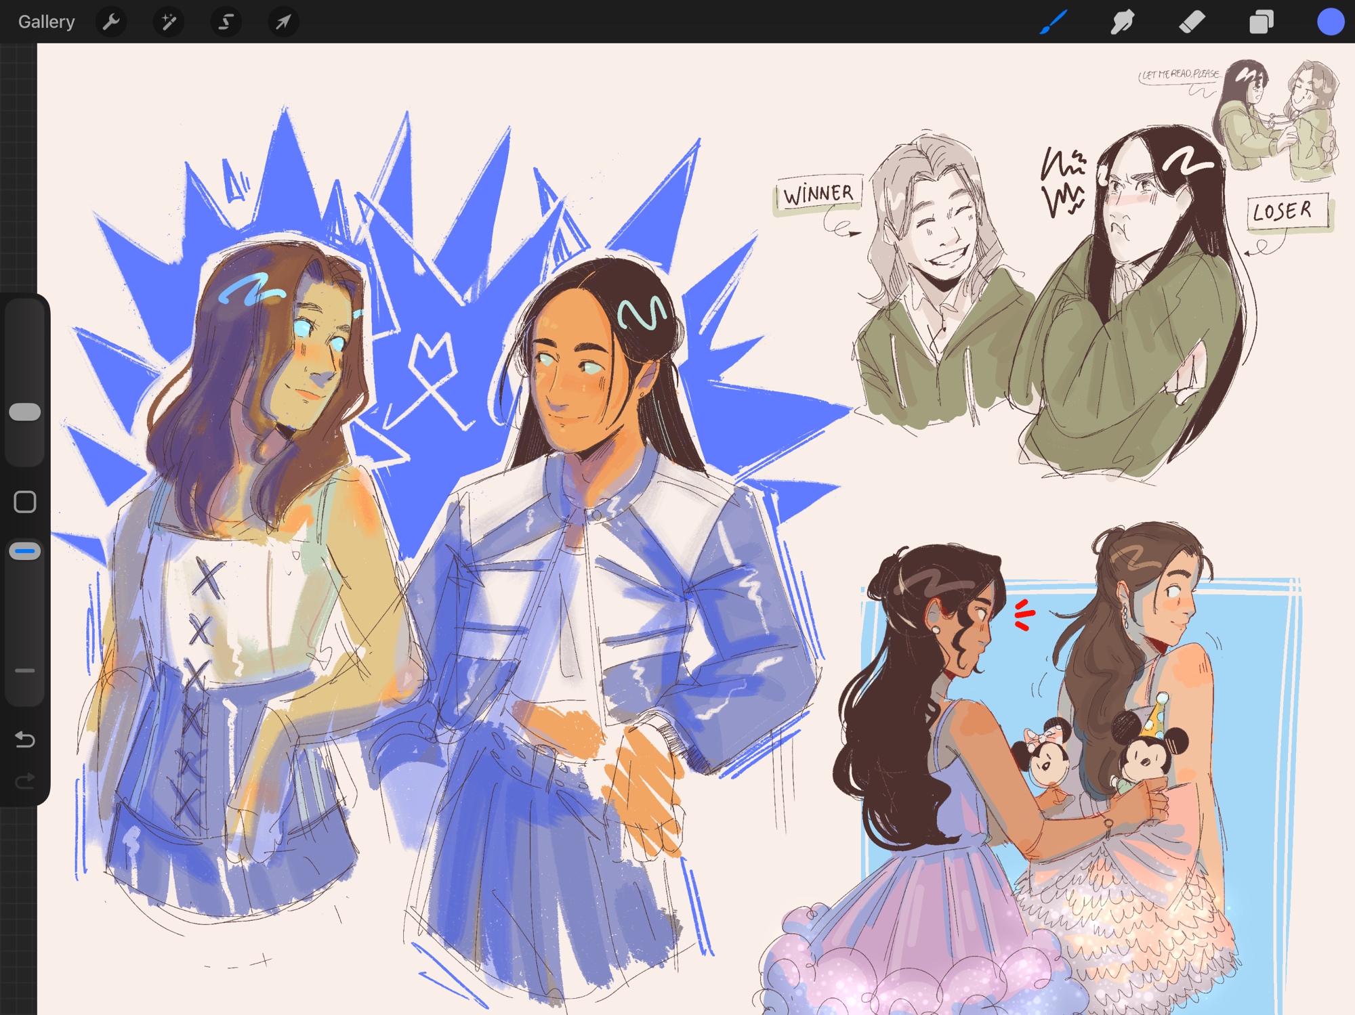Open the Actions wrench menu
This screenshot has width=1355, height=1015.
tap(111, 22)
